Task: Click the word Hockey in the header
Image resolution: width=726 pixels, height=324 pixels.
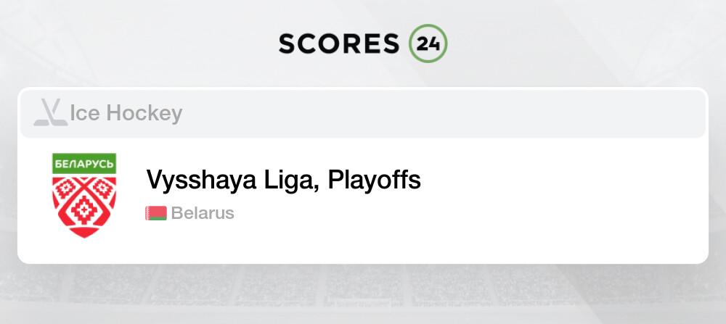Action: tap(144, 114)
